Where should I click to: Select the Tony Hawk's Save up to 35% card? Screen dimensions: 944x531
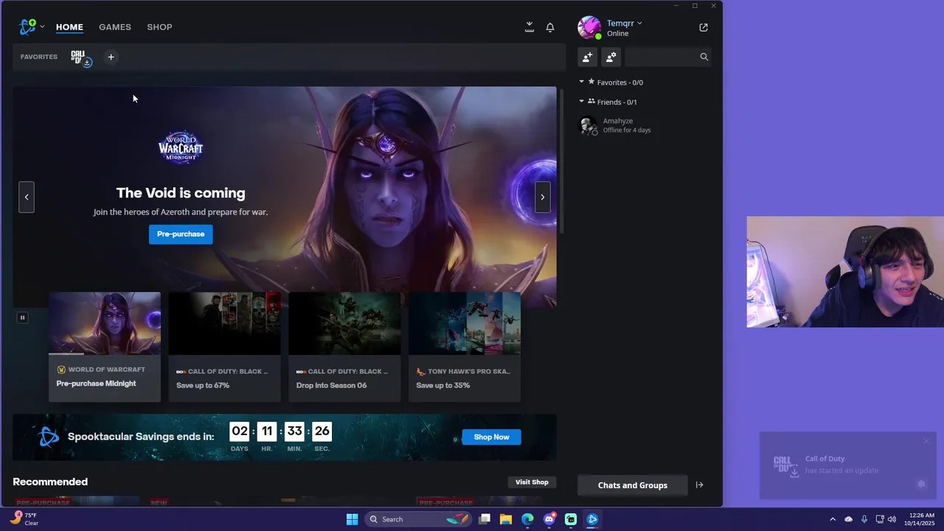465,347
